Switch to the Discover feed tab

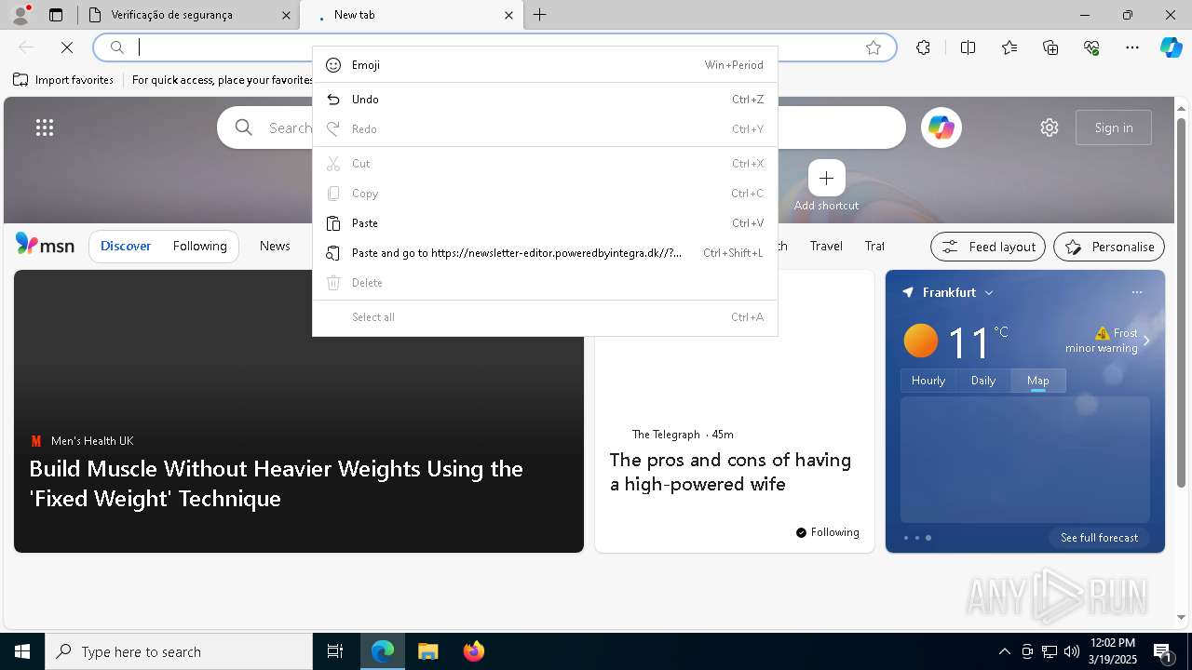tap(126, 246)
